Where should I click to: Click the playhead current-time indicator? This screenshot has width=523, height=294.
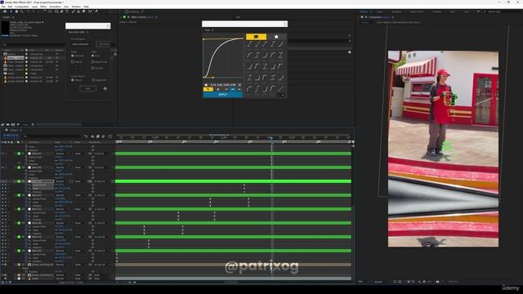271,138
